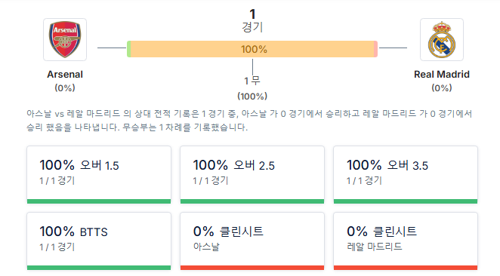Click the 1 무 draw count label
Image resolution: width=500 pixels, height=276 pixels.
tap(252, 81)
